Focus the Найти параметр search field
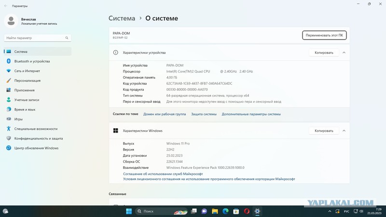This screenshot has height=217, width=386. 38,38
